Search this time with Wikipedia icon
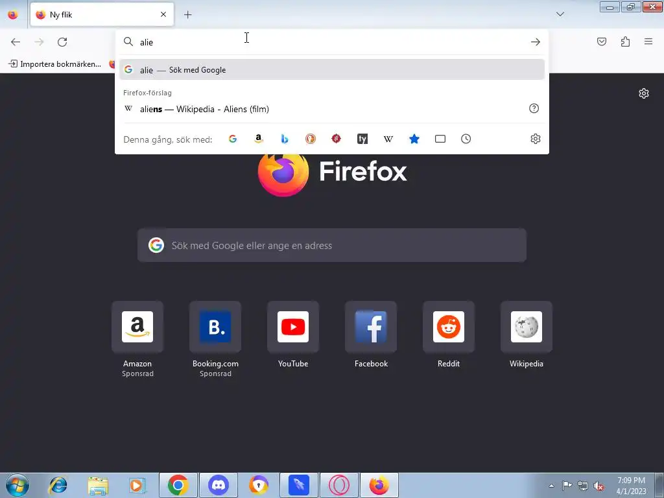Screen dimensions: 664x498 [x=388, y=139]
